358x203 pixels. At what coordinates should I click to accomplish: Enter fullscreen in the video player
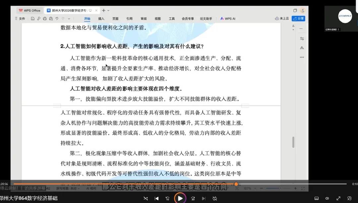coord(338,198)
